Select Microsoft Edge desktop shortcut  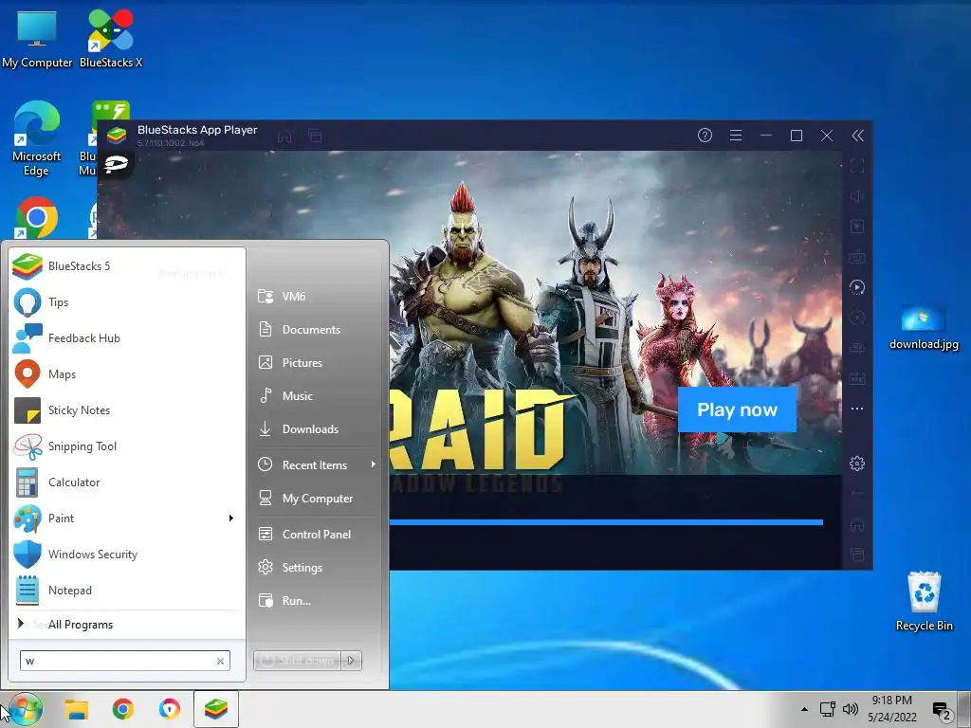(37, 138)
